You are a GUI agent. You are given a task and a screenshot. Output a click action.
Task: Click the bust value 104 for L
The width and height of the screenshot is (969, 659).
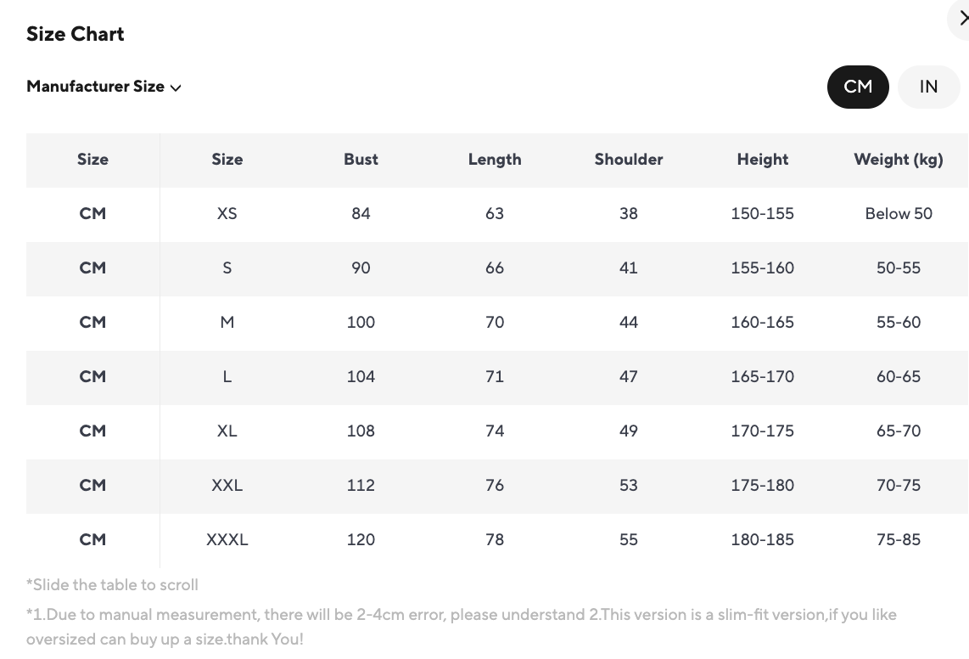click(361, 377)
